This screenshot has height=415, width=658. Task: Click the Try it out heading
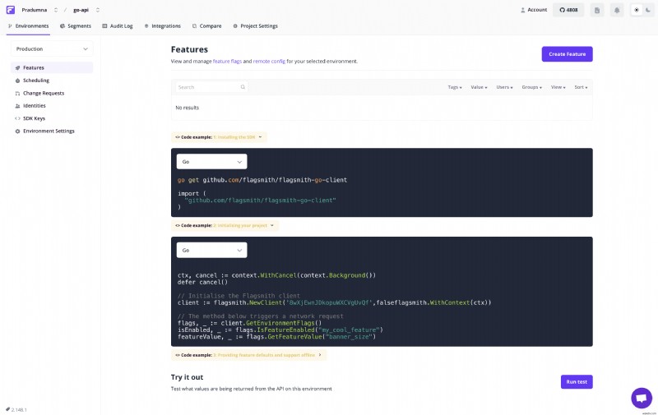coord(188,377)
